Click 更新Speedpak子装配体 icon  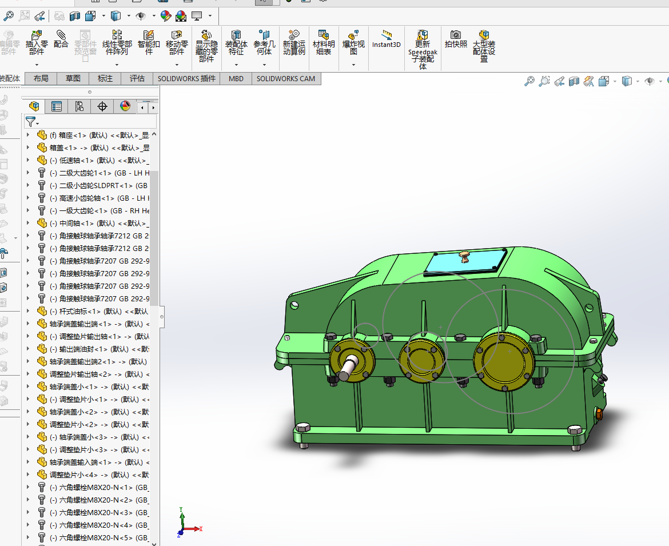[423, 36]
